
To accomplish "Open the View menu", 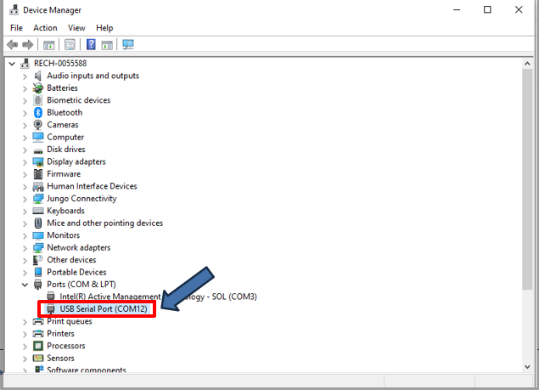I will pos(76,28).
